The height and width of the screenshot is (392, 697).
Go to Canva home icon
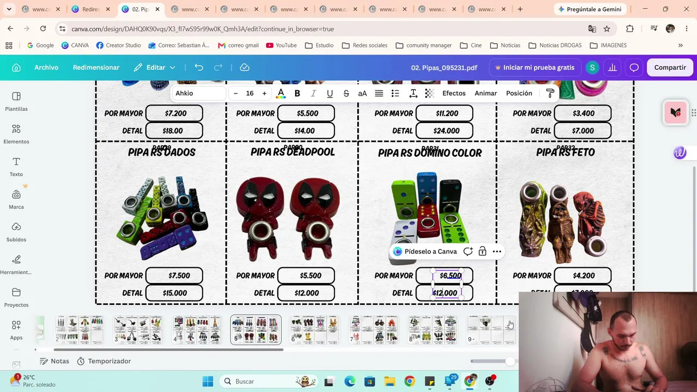(16, 68)
